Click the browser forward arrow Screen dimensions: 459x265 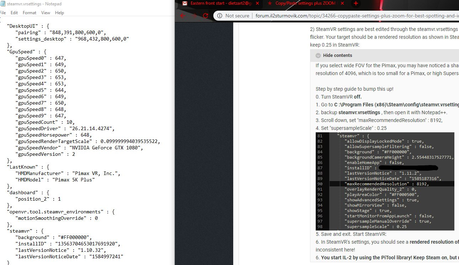[x=194, y=16]
